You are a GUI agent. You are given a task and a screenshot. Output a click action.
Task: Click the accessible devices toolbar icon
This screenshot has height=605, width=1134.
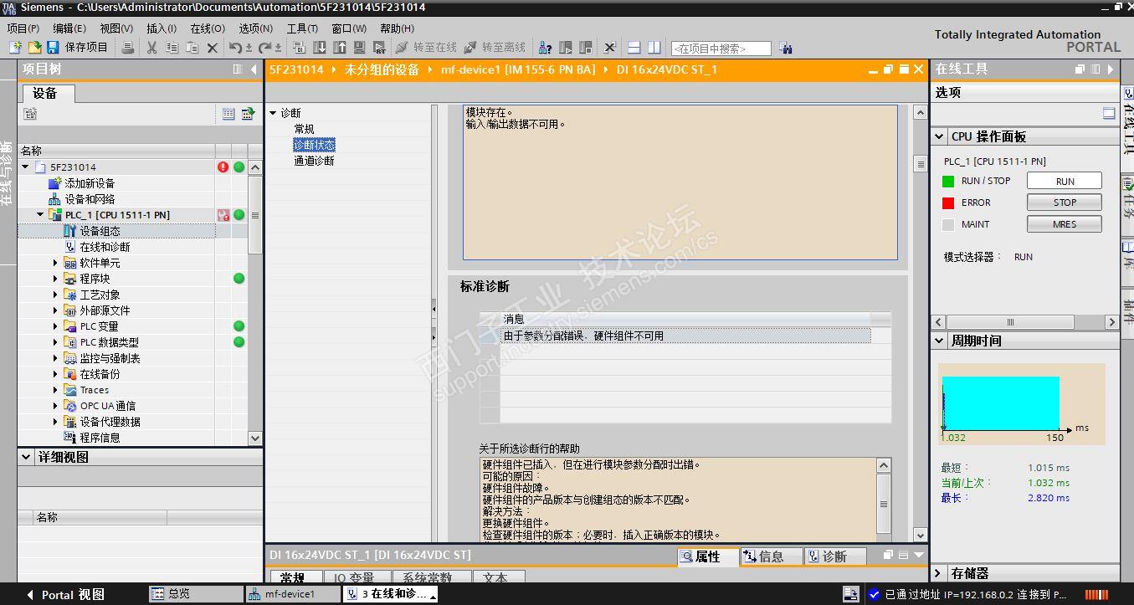(x=545, y=48)
